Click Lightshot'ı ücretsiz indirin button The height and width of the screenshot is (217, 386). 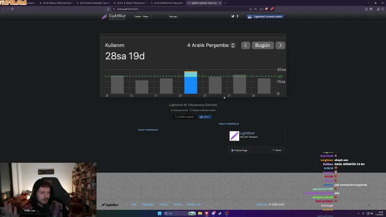tap(265, 17)
